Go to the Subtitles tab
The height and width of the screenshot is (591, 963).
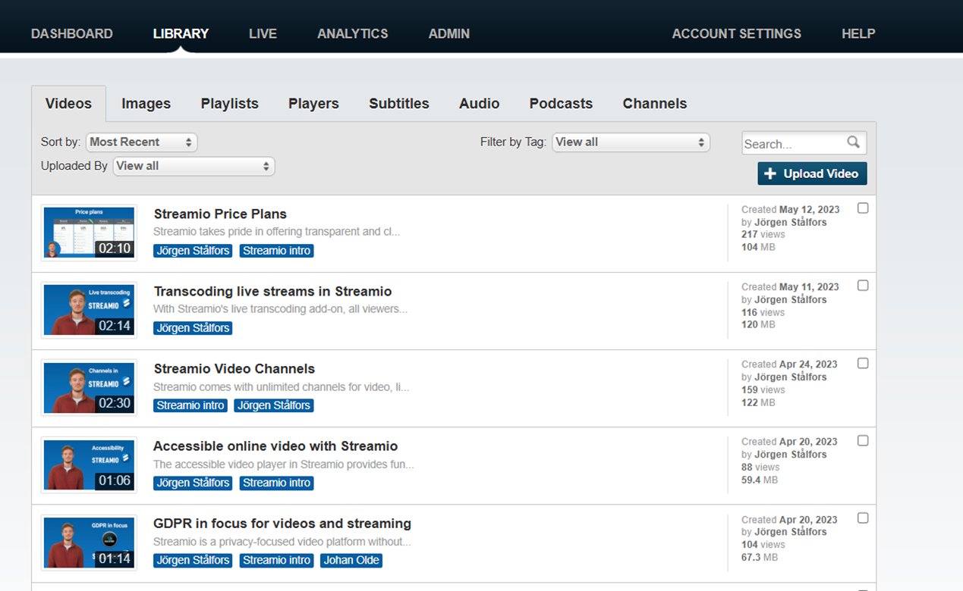[x=399, y=104]
